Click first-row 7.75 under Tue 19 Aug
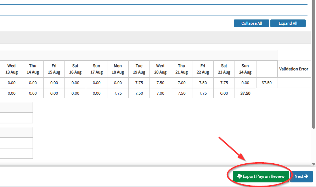This screenshot has height=187, width=316. (139, 83)
